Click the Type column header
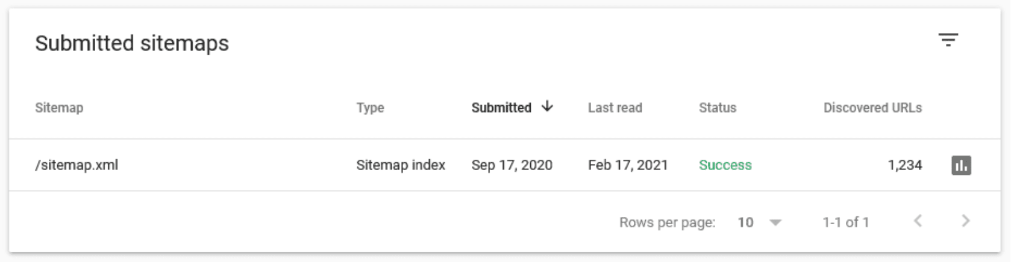The height and width of the screenshot is (262, 1011). click(370, 108)
